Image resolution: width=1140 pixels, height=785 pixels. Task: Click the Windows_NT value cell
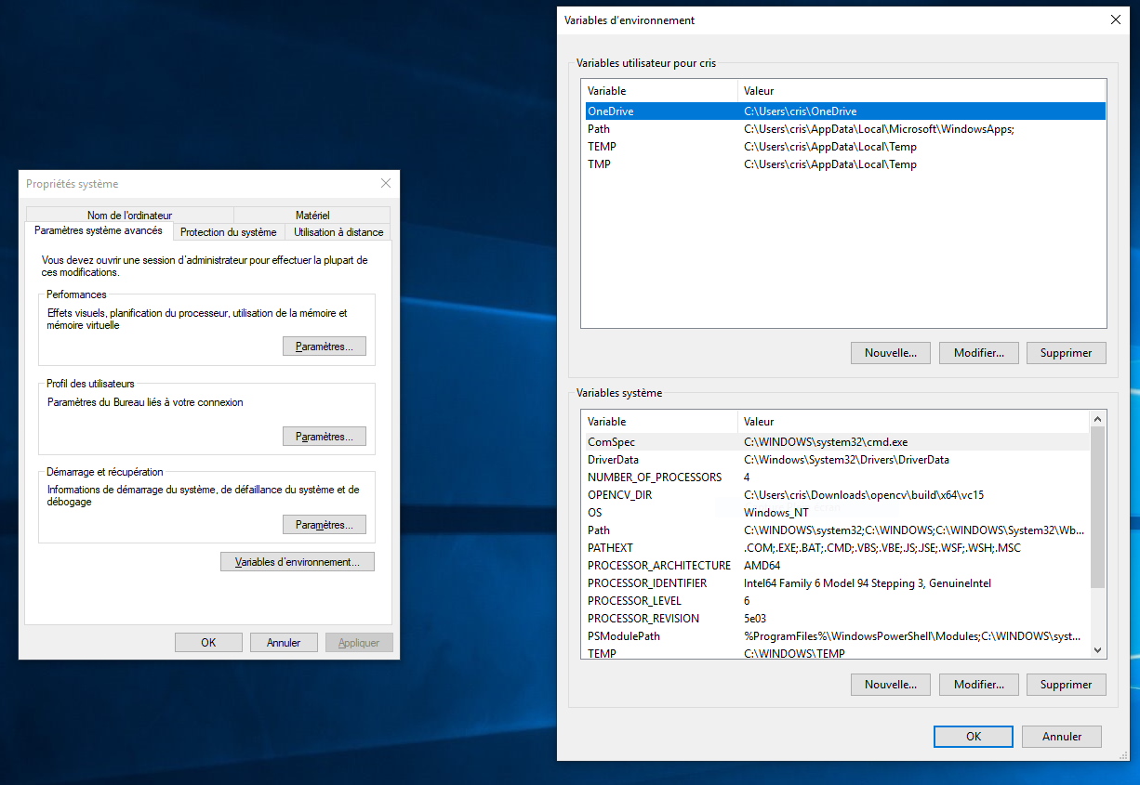click(x=776, y=513)
